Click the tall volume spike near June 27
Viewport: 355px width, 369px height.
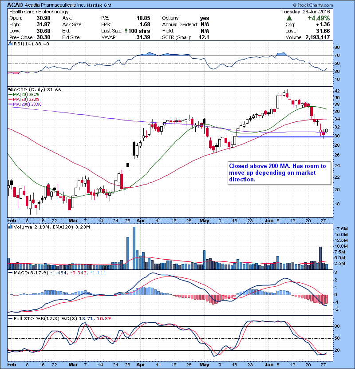coord(320,258)
